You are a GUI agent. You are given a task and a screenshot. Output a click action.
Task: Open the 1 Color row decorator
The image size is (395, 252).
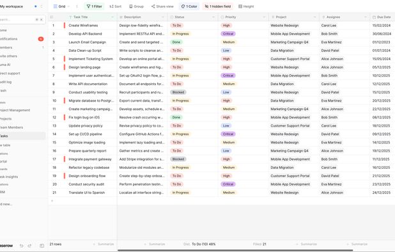click(x=189, y=6)
